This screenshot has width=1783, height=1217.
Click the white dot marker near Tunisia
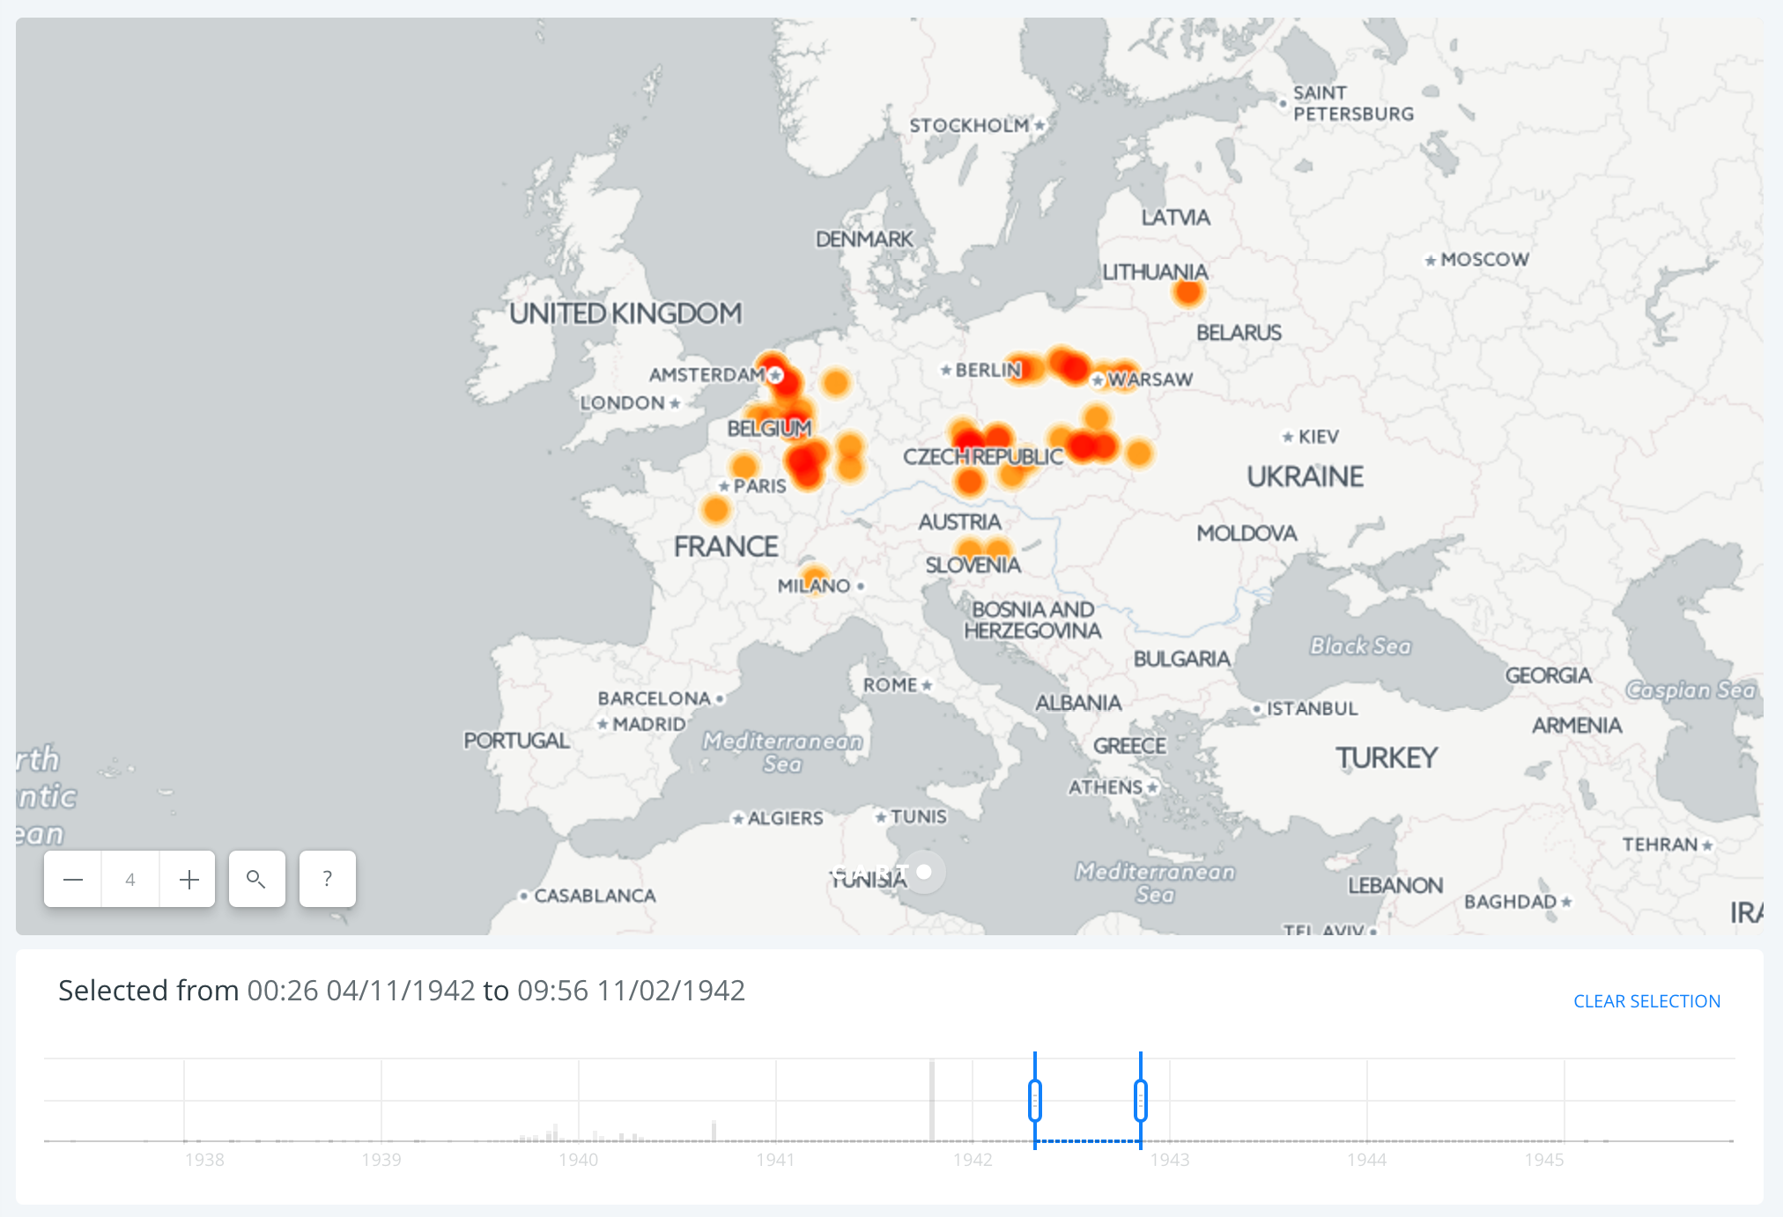tap(924, 872)
